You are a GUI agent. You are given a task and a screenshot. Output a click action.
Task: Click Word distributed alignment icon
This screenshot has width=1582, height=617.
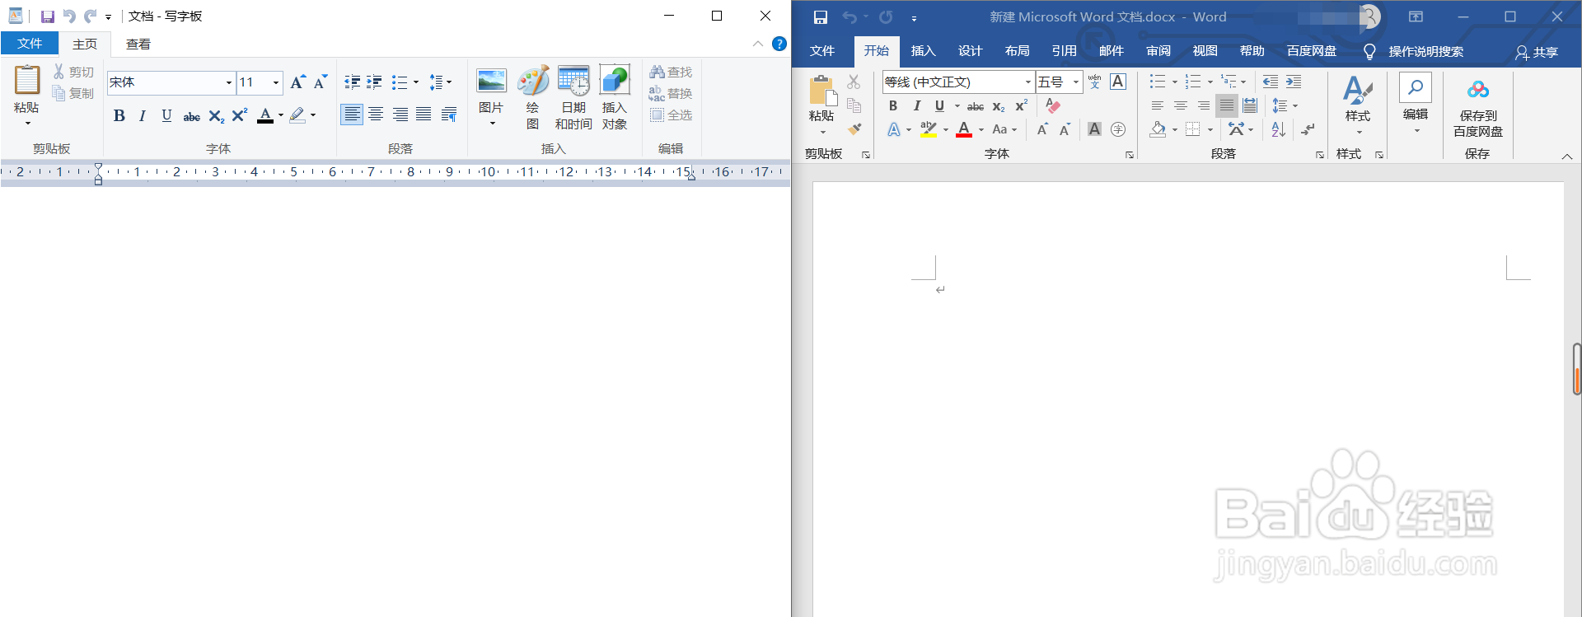coord(1250,105)
